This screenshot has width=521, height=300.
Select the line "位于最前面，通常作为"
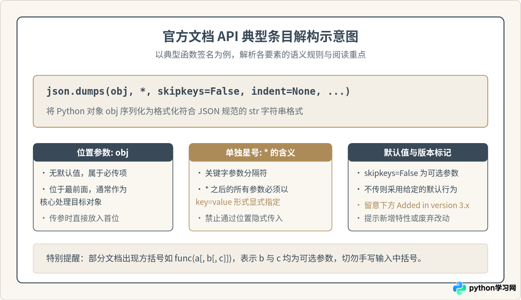pyautogui.click(x=84, y=189)
